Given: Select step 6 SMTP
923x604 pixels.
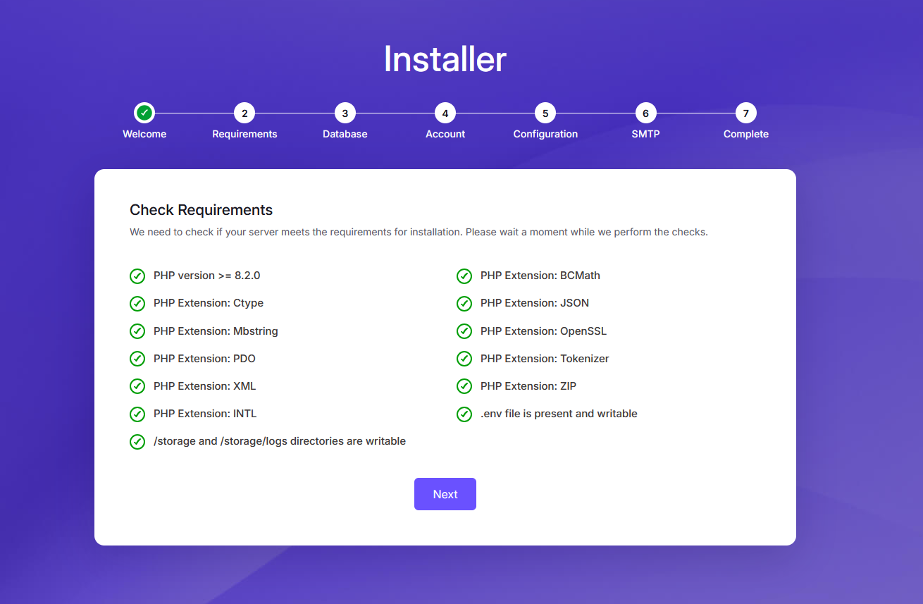Looking at the screenshot, I should [645, 113].
